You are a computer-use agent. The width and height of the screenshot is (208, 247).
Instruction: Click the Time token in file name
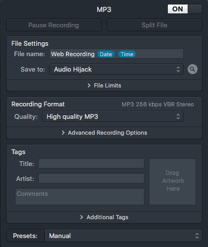(x=127, y=54)
